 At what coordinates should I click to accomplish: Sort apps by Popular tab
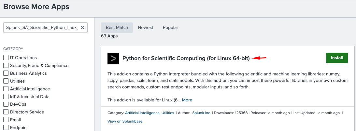(170, 28)
